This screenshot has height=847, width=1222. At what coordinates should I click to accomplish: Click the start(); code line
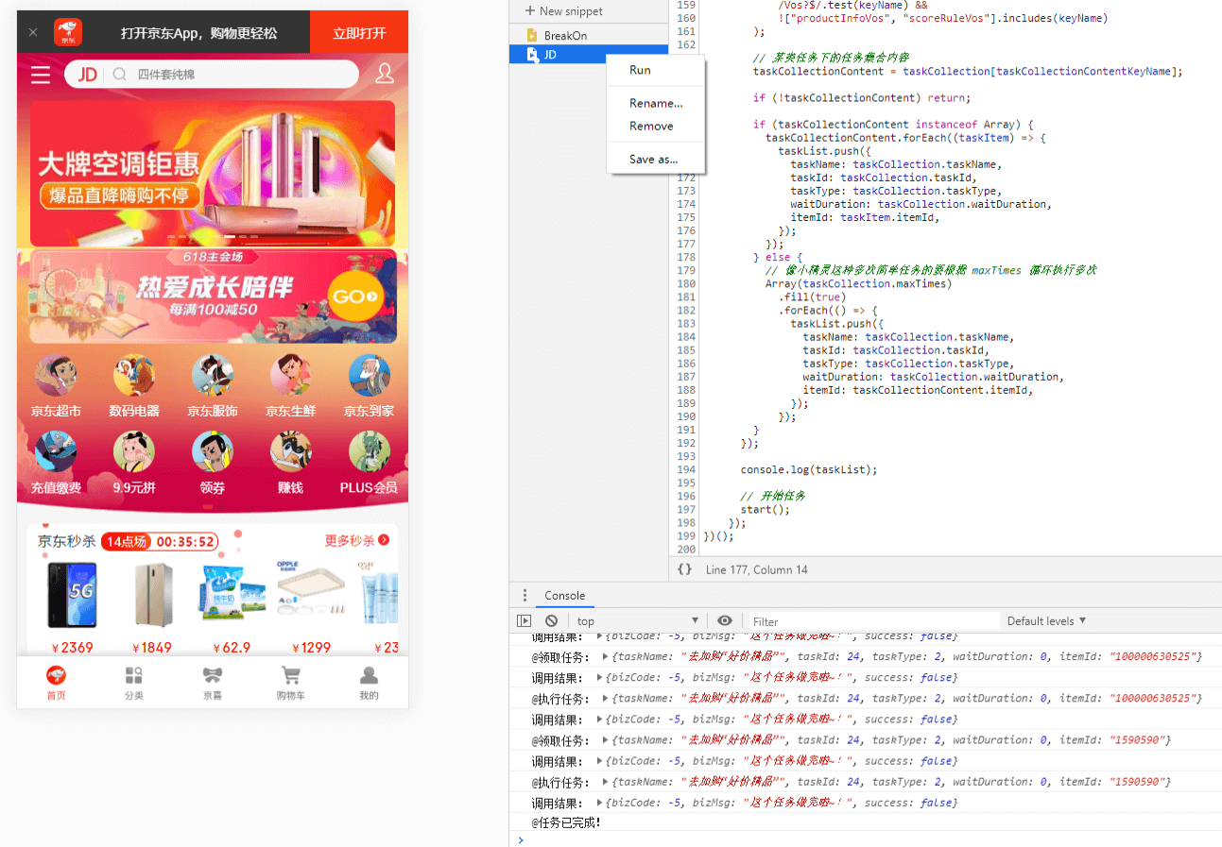point(765,509)
